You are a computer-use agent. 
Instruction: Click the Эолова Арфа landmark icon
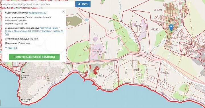coord(23,72)
